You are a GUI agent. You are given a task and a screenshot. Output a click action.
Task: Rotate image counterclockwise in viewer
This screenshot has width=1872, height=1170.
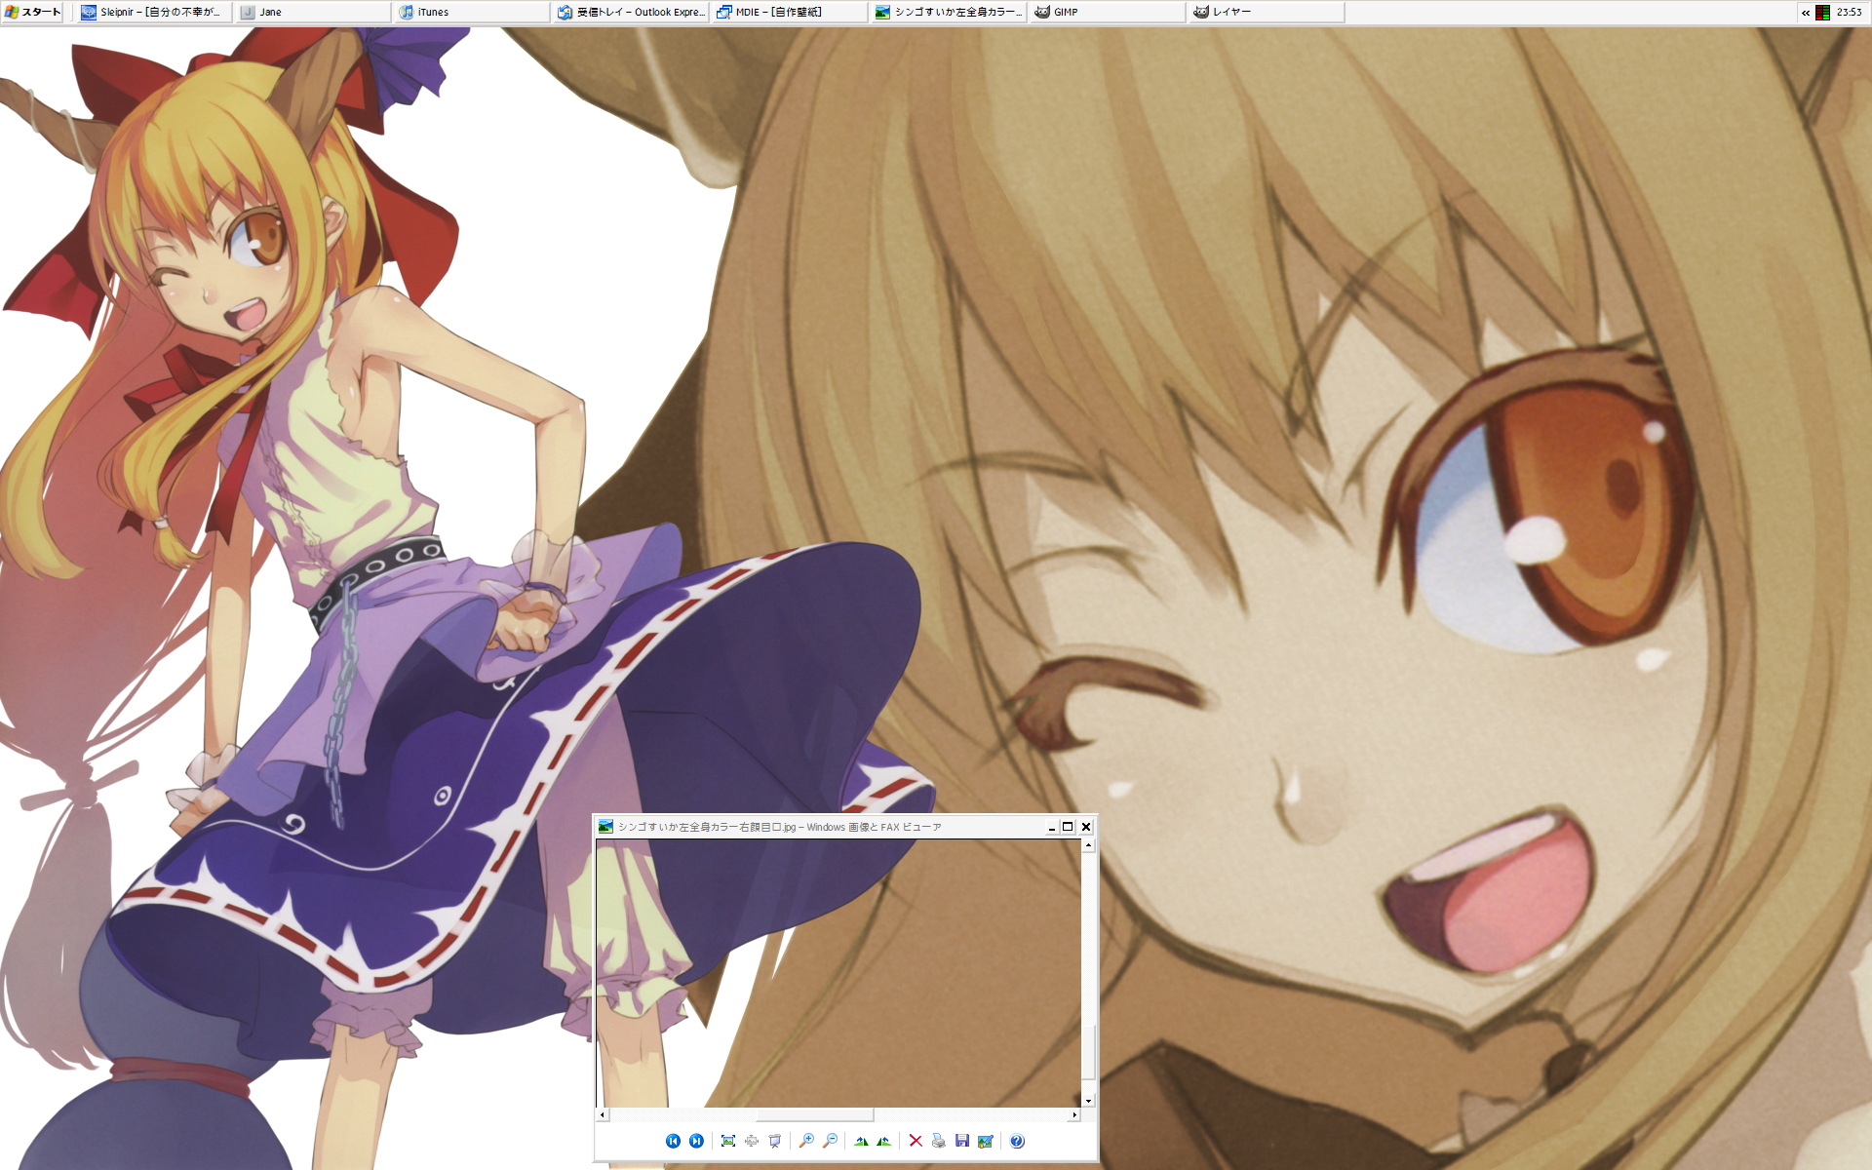pyautogui.click(x=883, y=1141)
